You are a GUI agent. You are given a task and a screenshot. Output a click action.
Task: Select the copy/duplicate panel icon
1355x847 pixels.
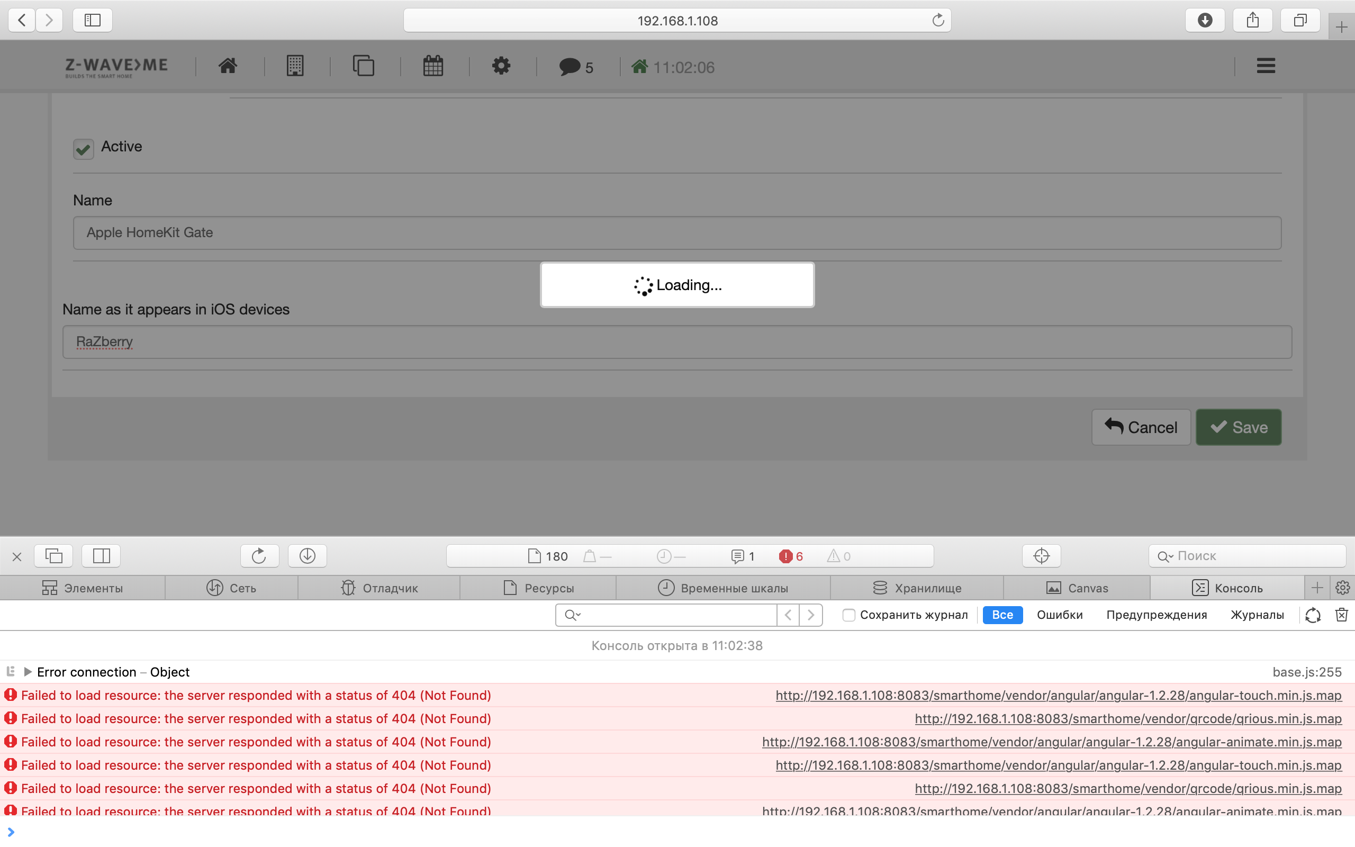(x=364, y=66)
